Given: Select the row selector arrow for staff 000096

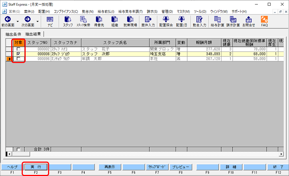Looking at the screenshot, I should click(9, 59).
